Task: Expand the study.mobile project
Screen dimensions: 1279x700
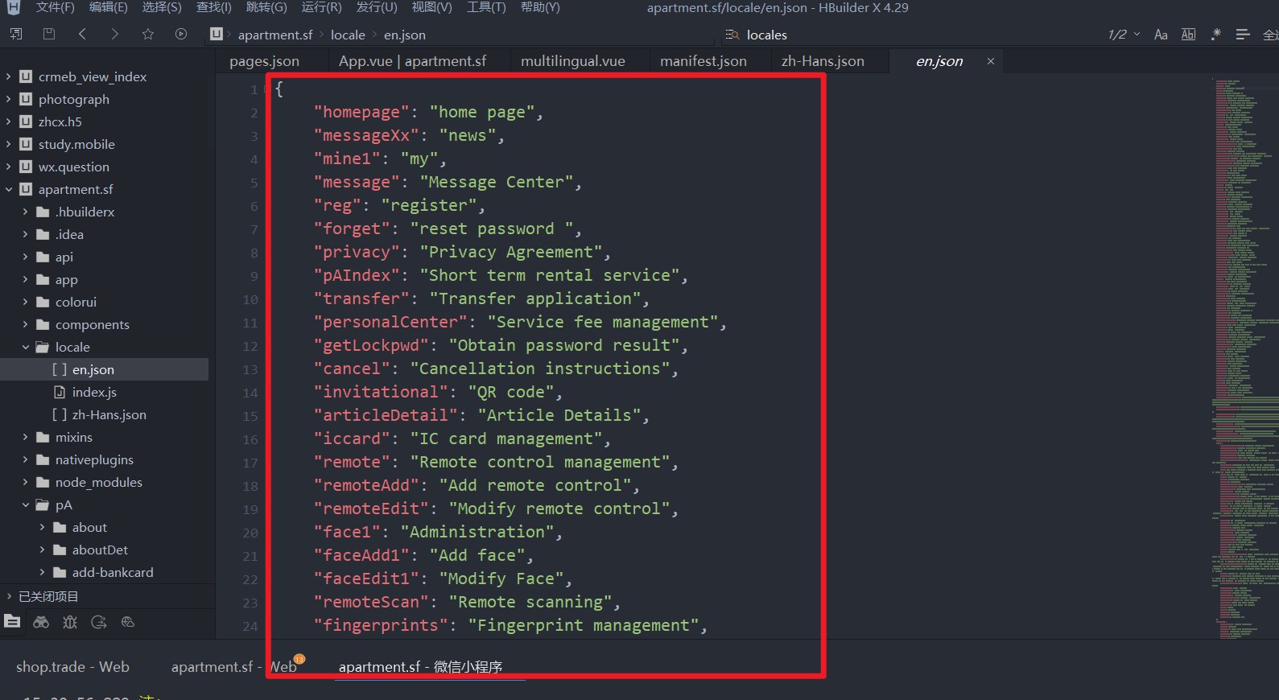Action: click(8, 144)
